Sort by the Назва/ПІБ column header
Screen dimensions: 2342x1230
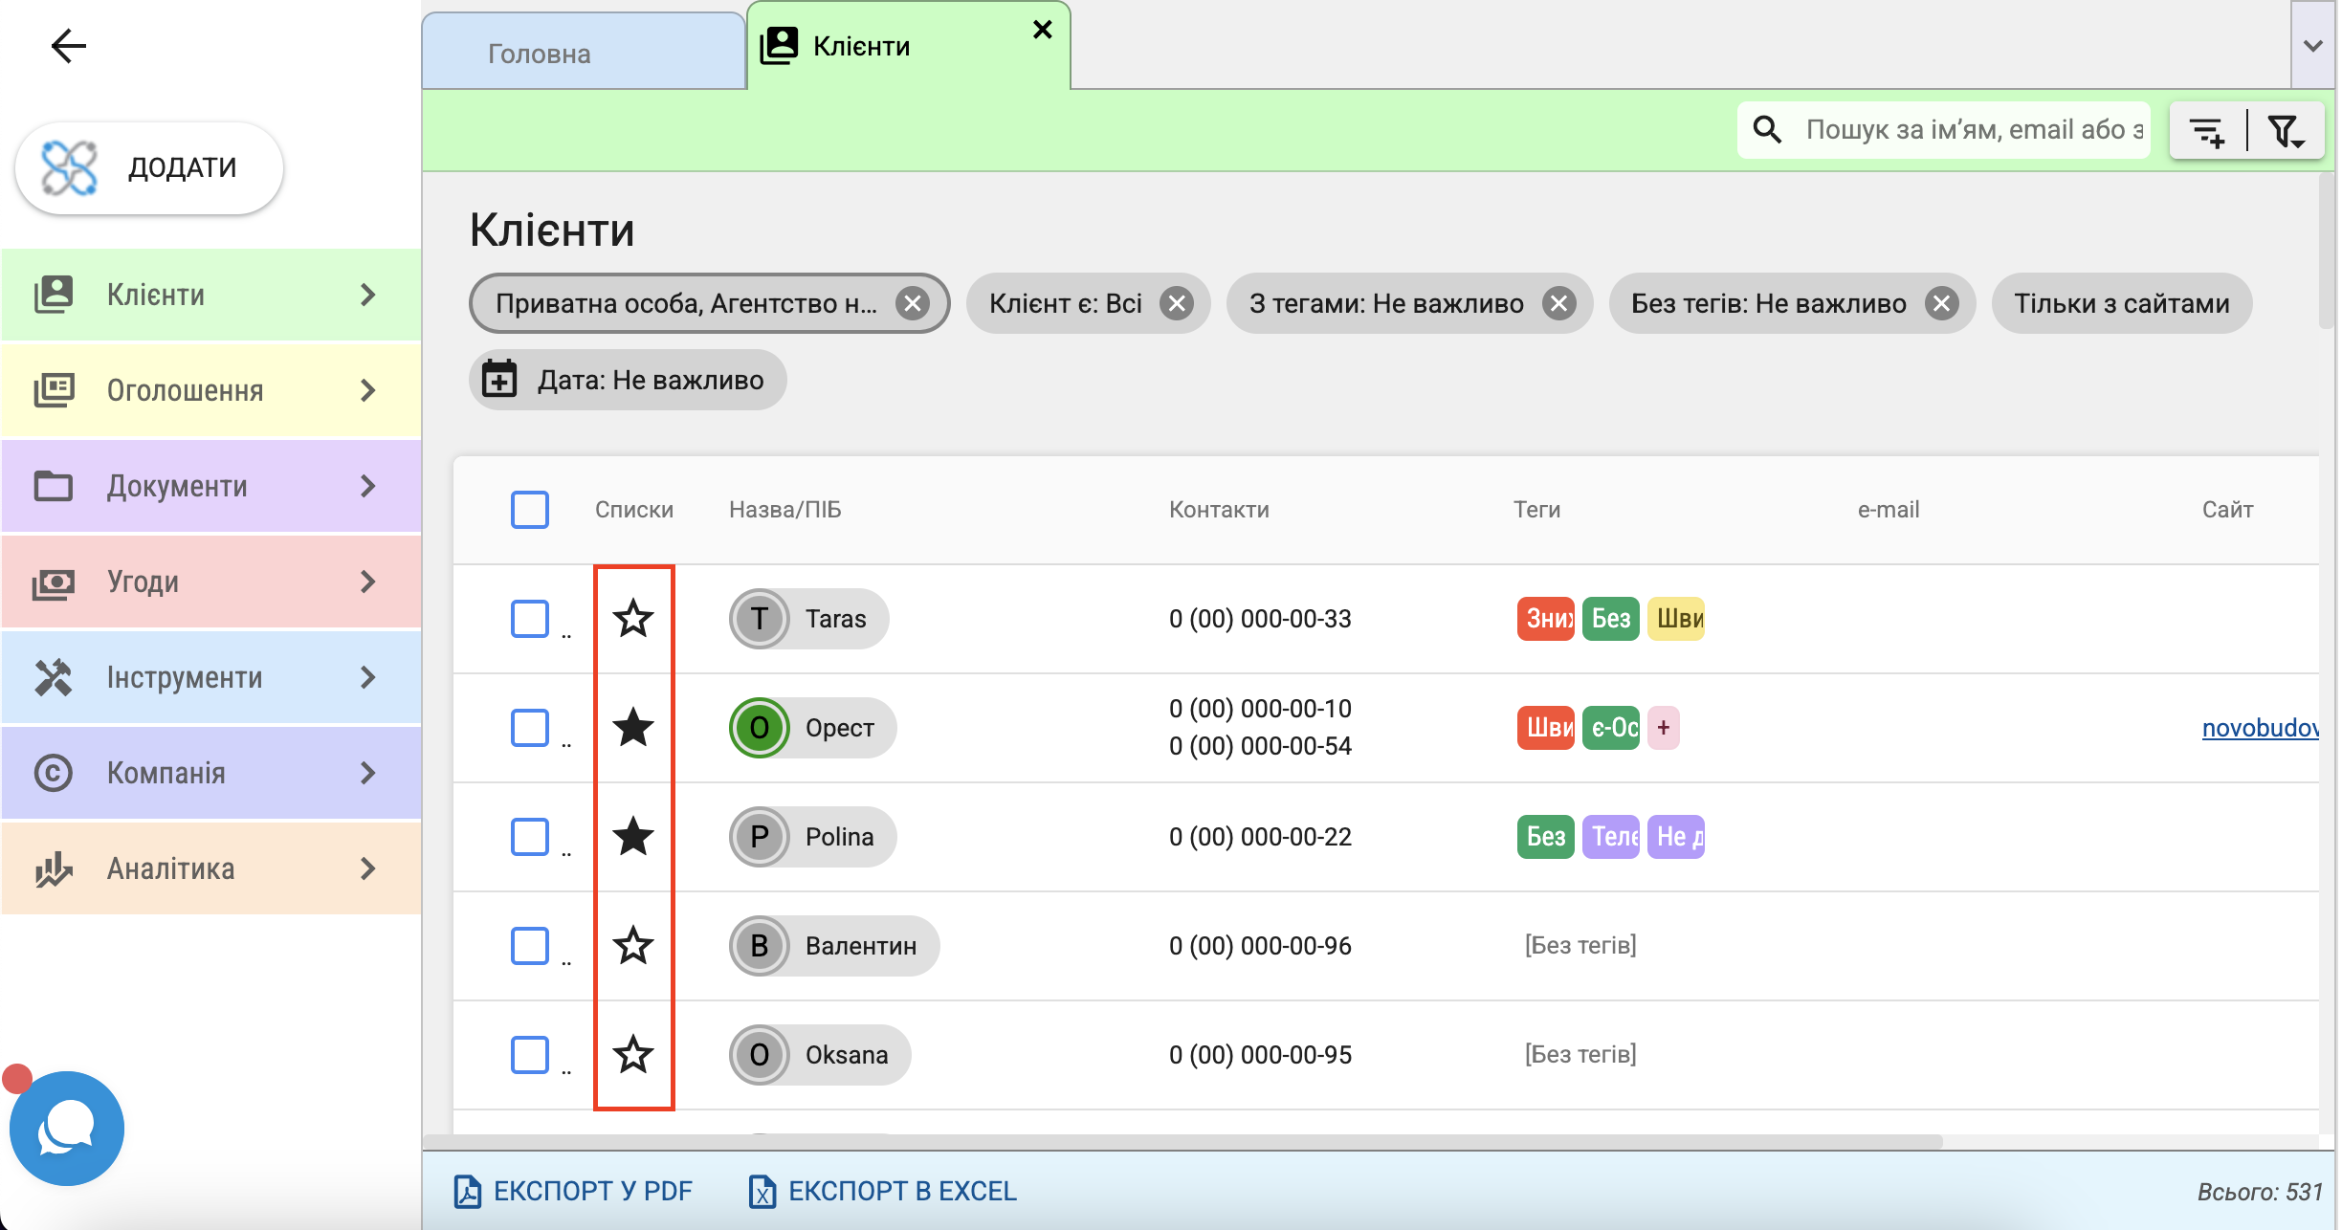784,510
